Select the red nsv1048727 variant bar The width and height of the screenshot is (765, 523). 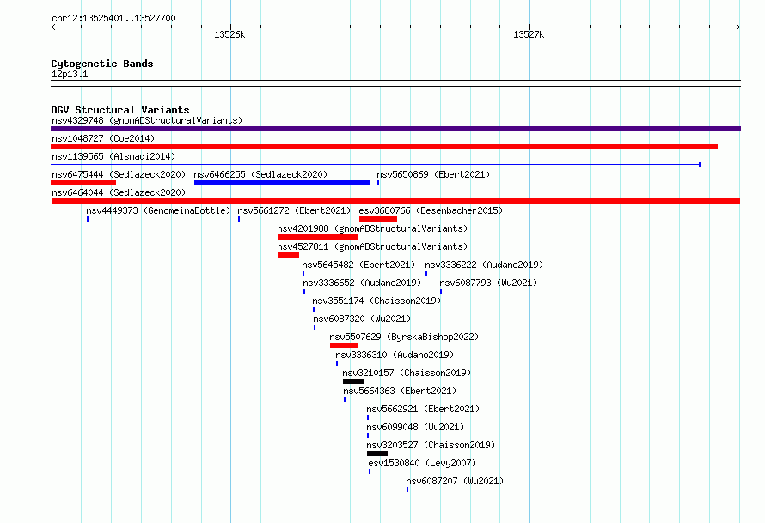[x=384, y=147]
